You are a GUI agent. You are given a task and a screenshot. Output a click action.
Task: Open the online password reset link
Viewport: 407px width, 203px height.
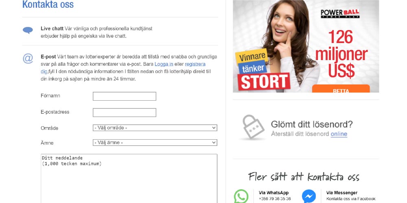coord(339,134)
